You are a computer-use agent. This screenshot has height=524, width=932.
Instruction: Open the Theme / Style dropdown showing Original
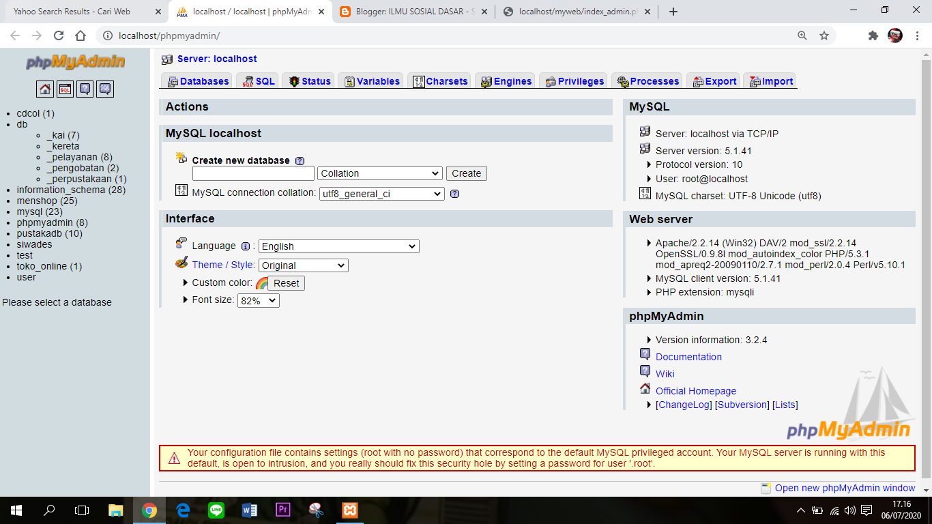(303, 265)
